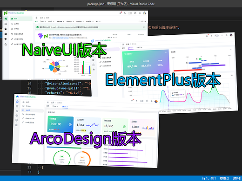Screen dimensions: 242x181
Task: Open the round avatar in ArcoDesign header
Action: point(156,102)
